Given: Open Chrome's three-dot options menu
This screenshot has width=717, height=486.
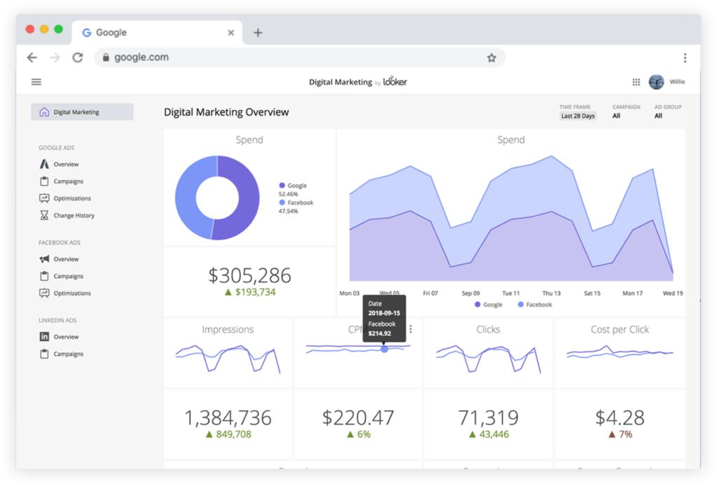Looking at the screenshot, I should point(684,58).
